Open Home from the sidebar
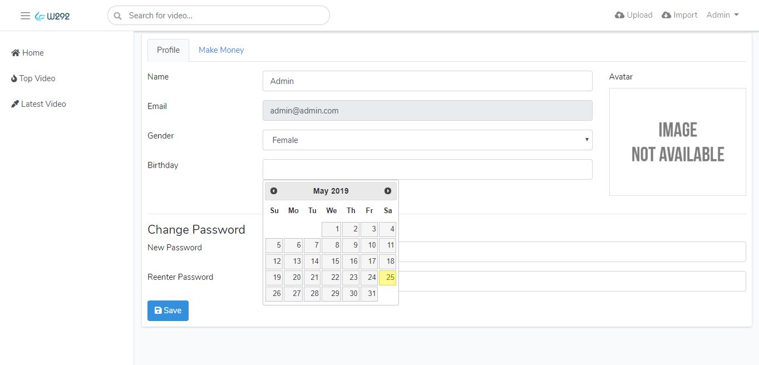The image size is (759, 365). (28, 53)
